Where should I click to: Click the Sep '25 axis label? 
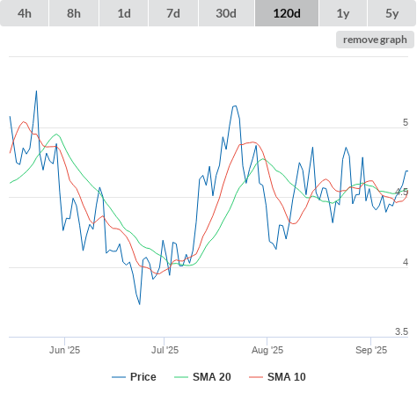(371, 350)
